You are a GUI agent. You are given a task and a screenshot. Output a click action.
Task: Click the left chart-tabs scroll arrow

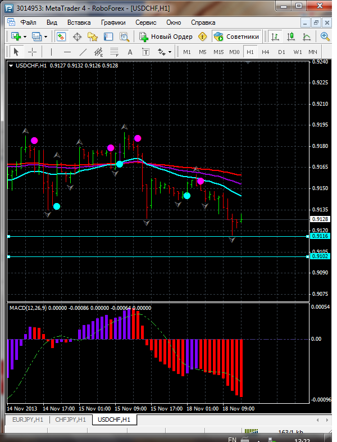(317, 420)
